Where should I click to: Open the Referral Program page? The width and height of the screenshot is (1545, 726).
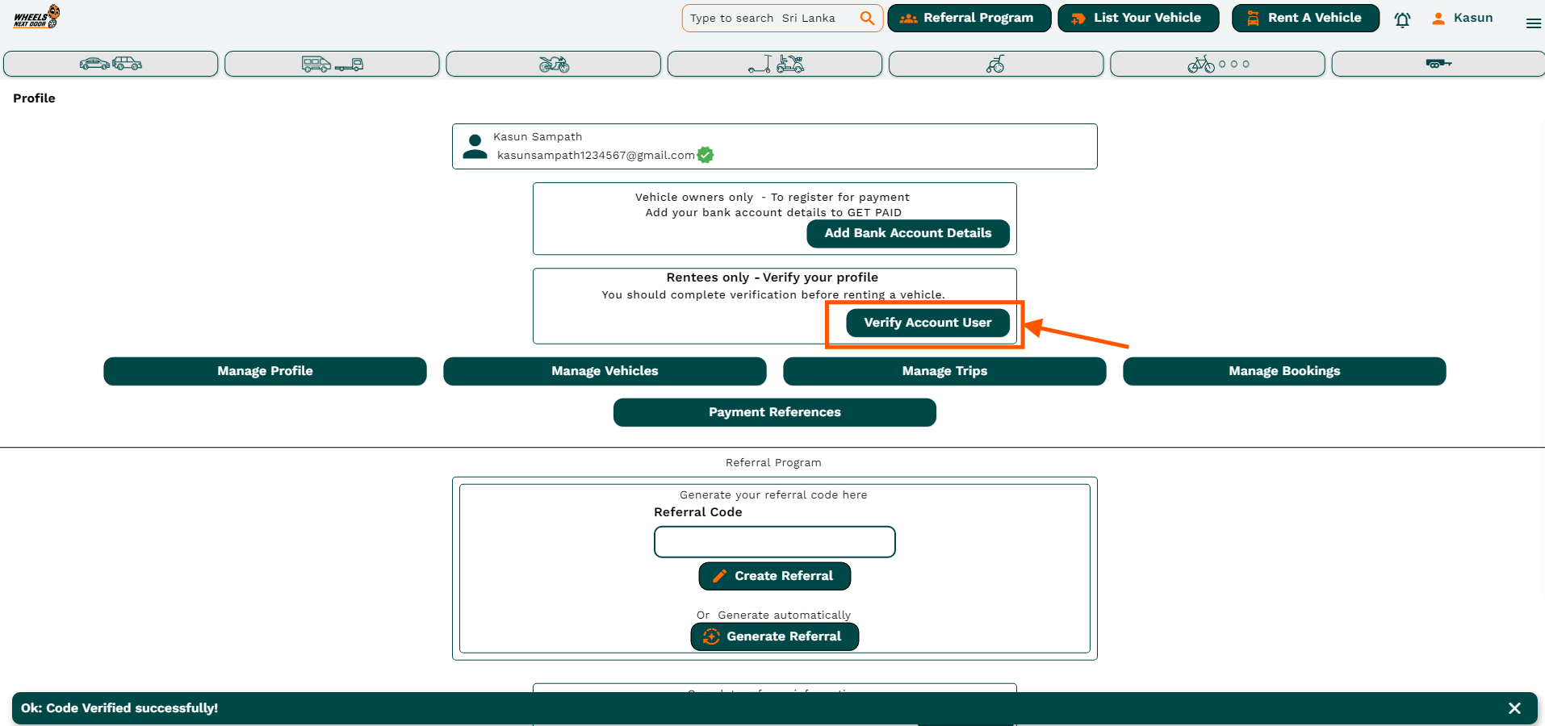969,18
